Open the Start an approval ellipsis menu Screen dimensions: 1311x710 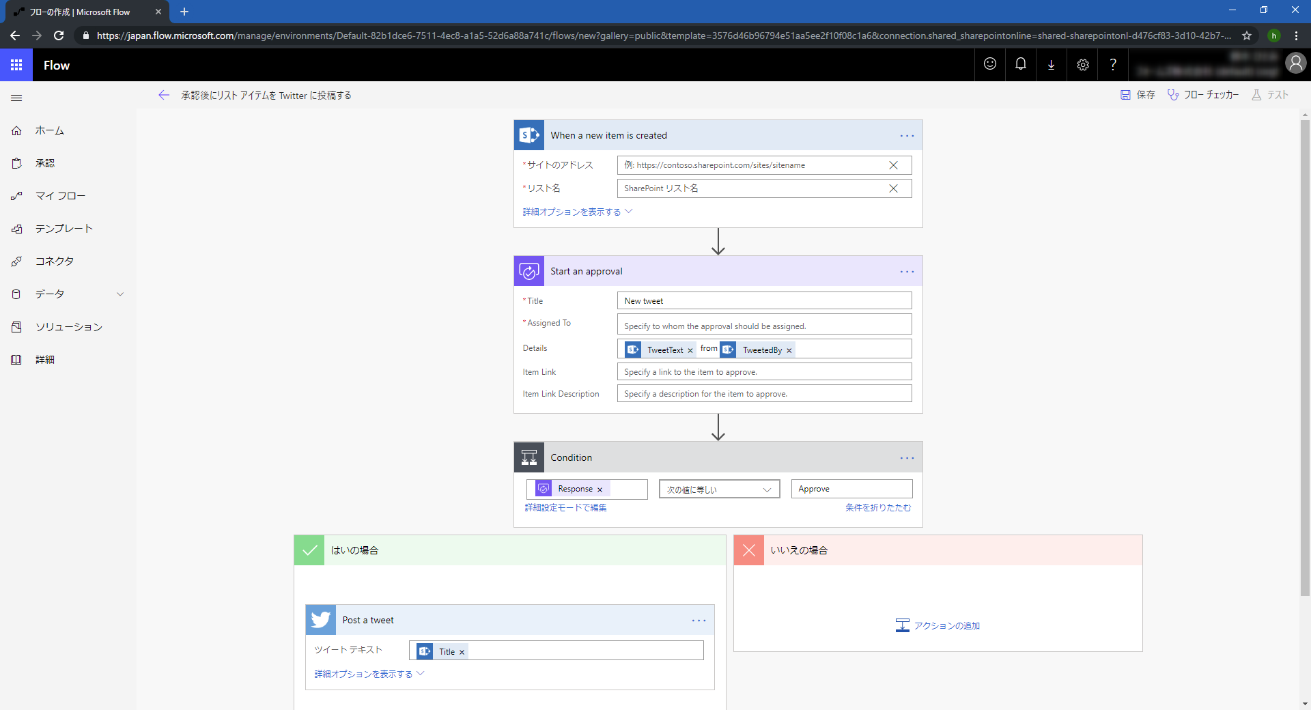[907, 272]
